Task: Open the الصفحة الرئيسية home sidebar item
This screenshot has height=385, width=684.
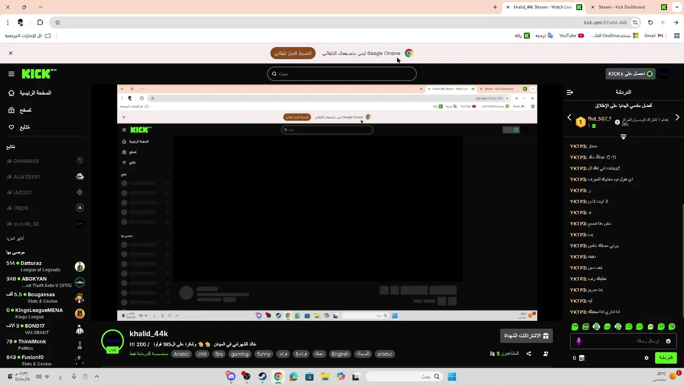Action: click(x=29, y=93)
